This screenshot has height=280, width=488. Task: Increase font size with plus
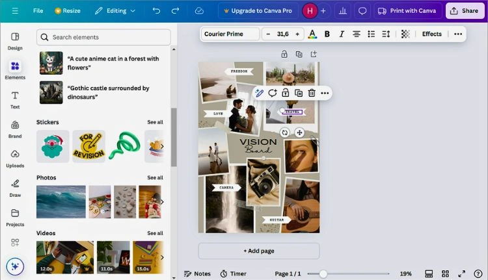coord(297,34)
